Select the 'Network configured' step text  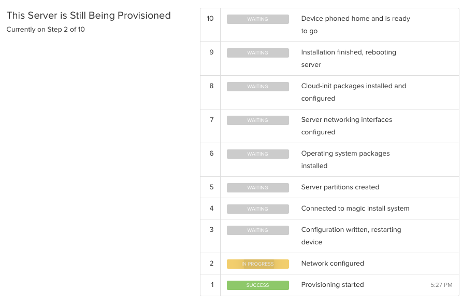[333, 264]
